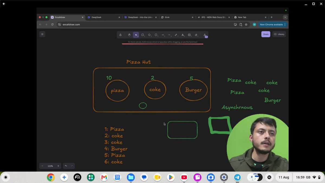Select the Arrow tool
Screen dimensions: 325x183
tap(163, 35)
